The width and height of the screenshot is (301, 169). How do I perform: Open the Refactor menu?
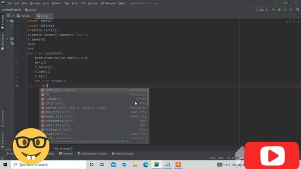[57, 3]
